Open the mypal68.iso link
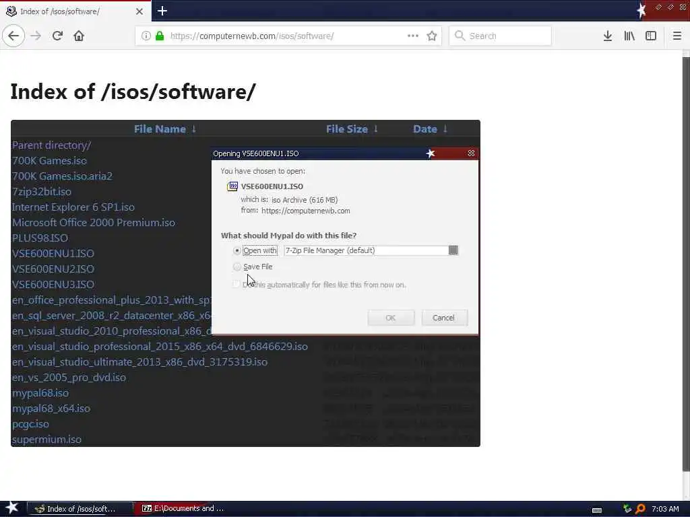The width and height of the screenshot is (690, 517). 40,392
